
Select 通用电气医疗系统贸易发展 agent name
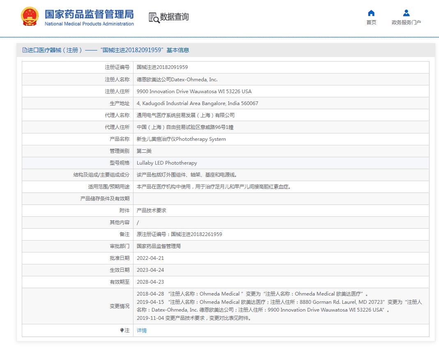click(186, 115)
